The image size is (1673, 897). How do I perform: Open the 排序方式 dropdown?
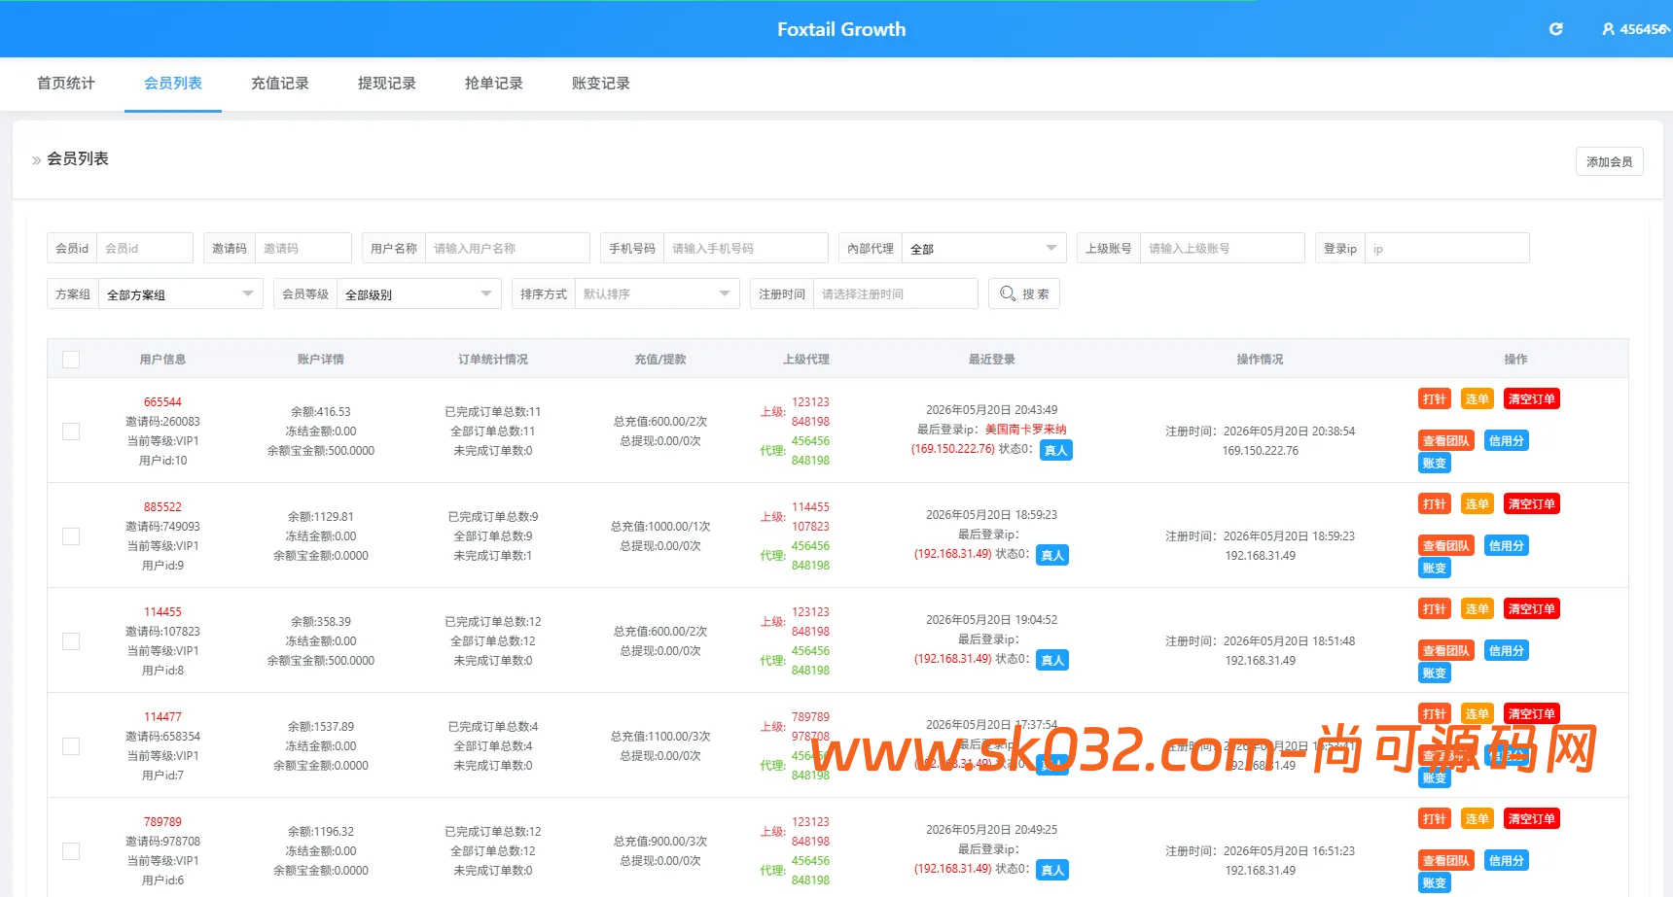[x=657, y=294]
